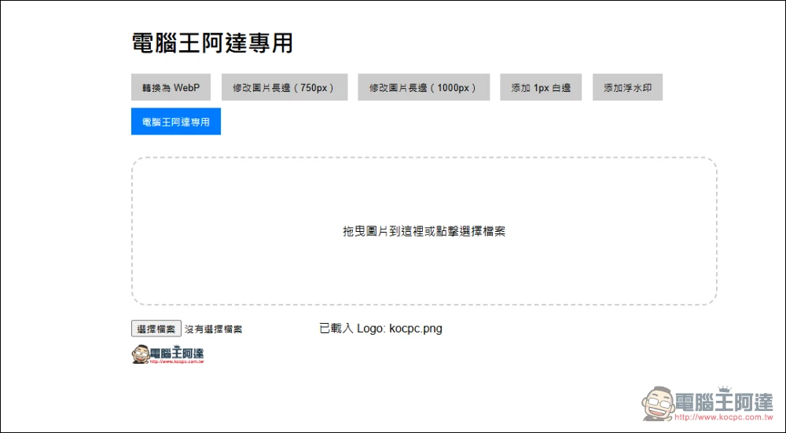Image resolution: width=786 pixels, height=433 pixels.
Task: Click the 選擇檔案 file button
Action: point(156,328)
